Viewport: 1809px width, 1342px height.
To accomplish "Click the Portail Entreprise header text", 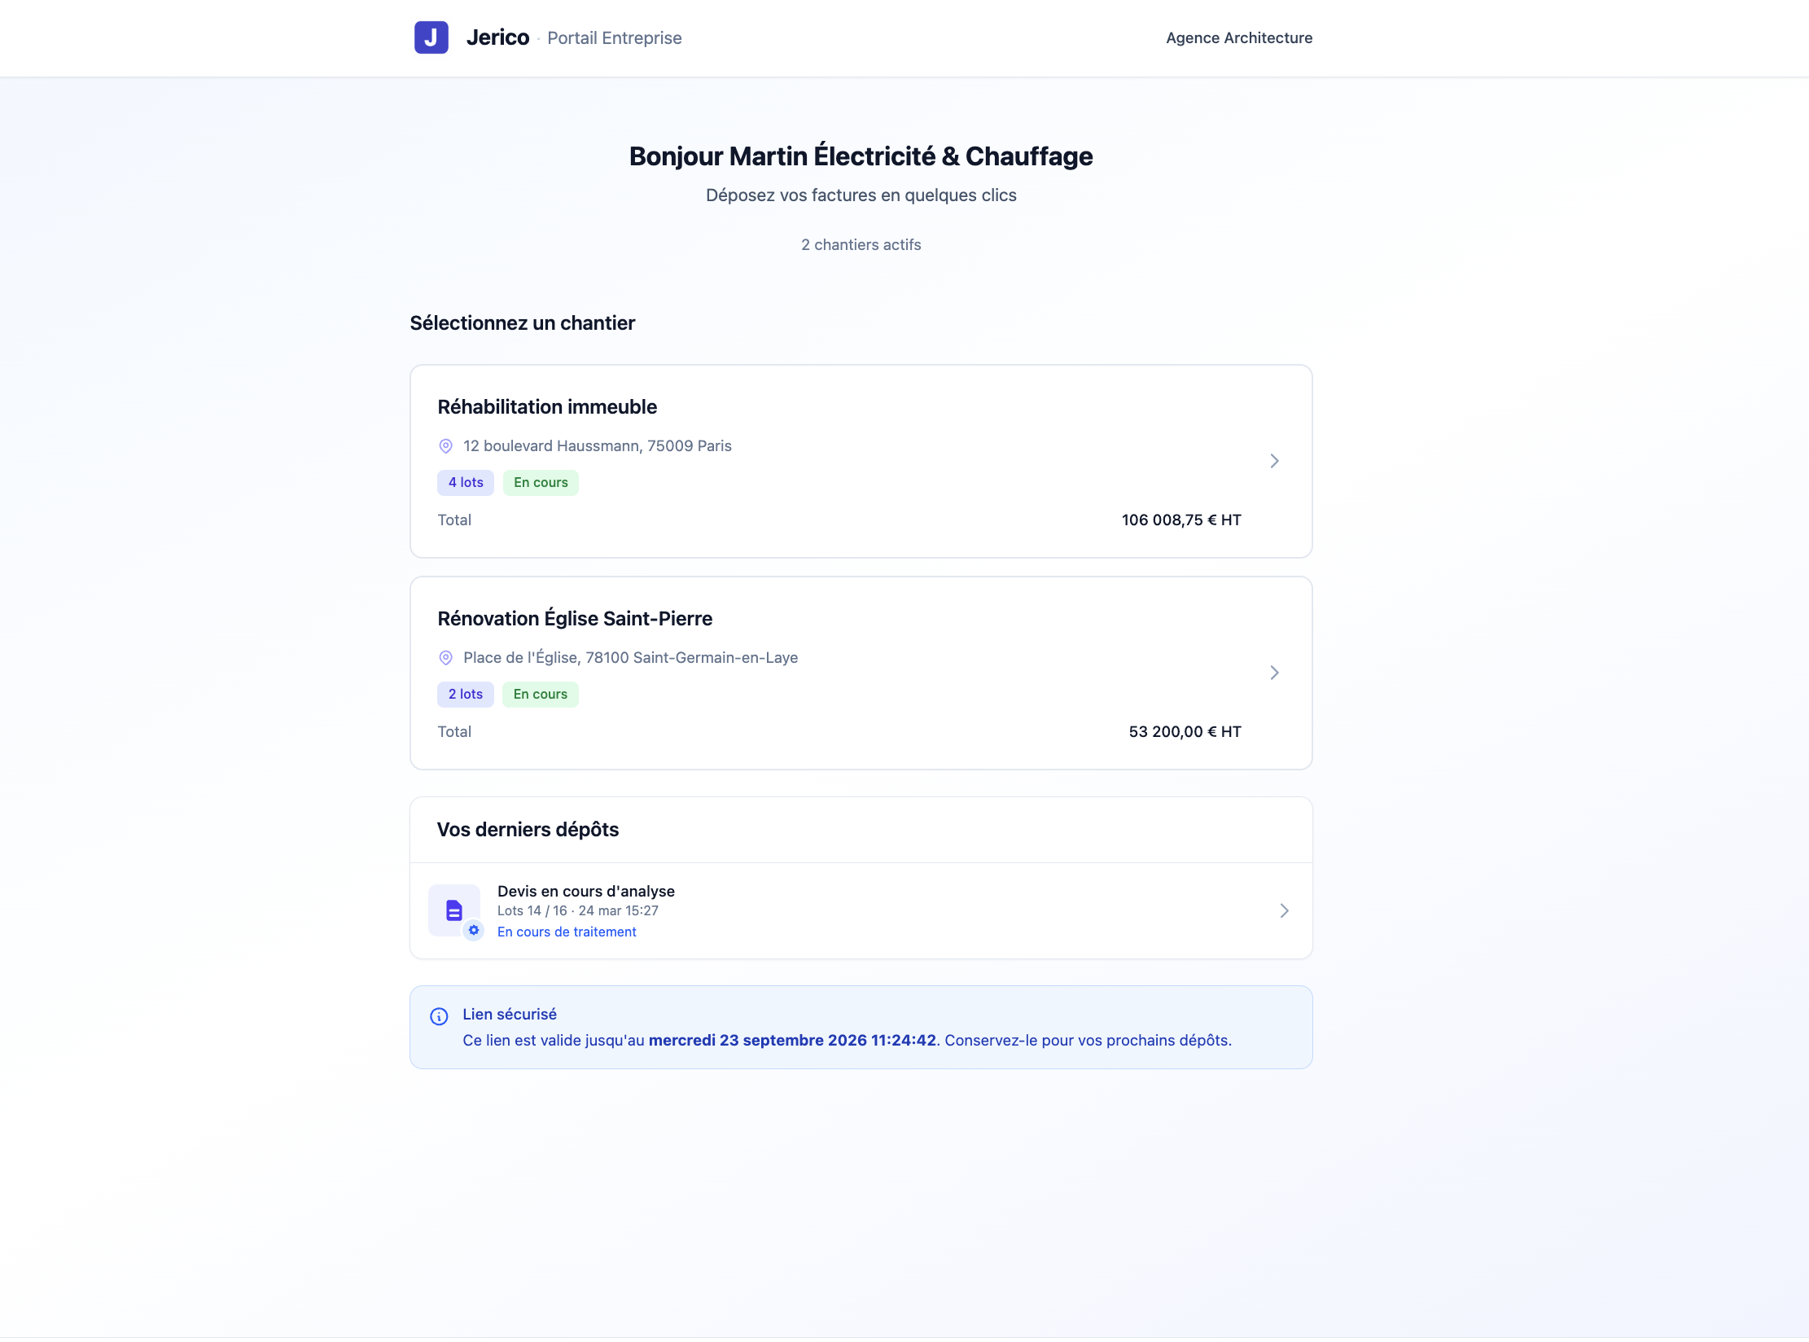I will pyautogui.click(x=614, y=37).
